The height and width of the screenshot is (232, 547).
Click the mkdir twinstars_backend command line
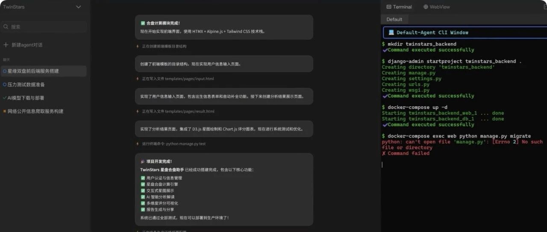point(419,44)
